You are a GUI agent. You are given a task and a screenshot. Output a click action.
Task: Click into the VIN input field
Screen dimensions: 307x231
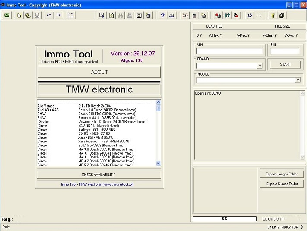tap(229, 51)
